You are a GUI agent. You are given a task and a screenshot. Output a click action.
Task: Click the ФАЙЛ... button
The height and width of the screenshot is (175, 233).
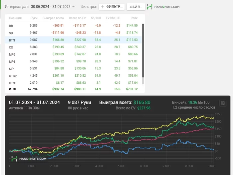click(136, 7)
